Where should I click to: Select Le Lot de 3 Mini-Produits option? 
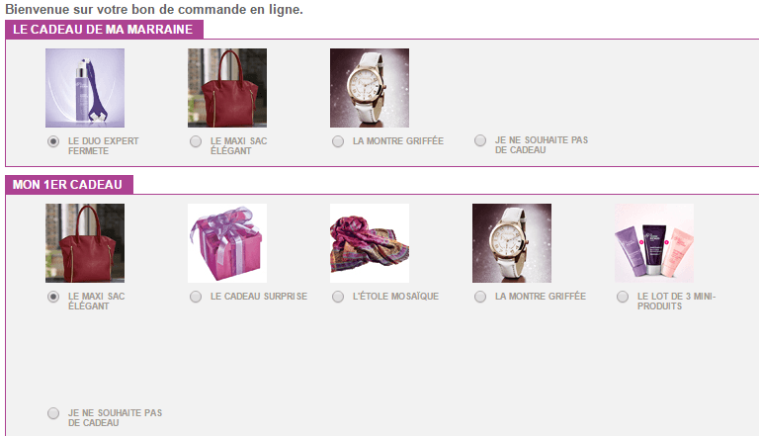click(623, 297)
